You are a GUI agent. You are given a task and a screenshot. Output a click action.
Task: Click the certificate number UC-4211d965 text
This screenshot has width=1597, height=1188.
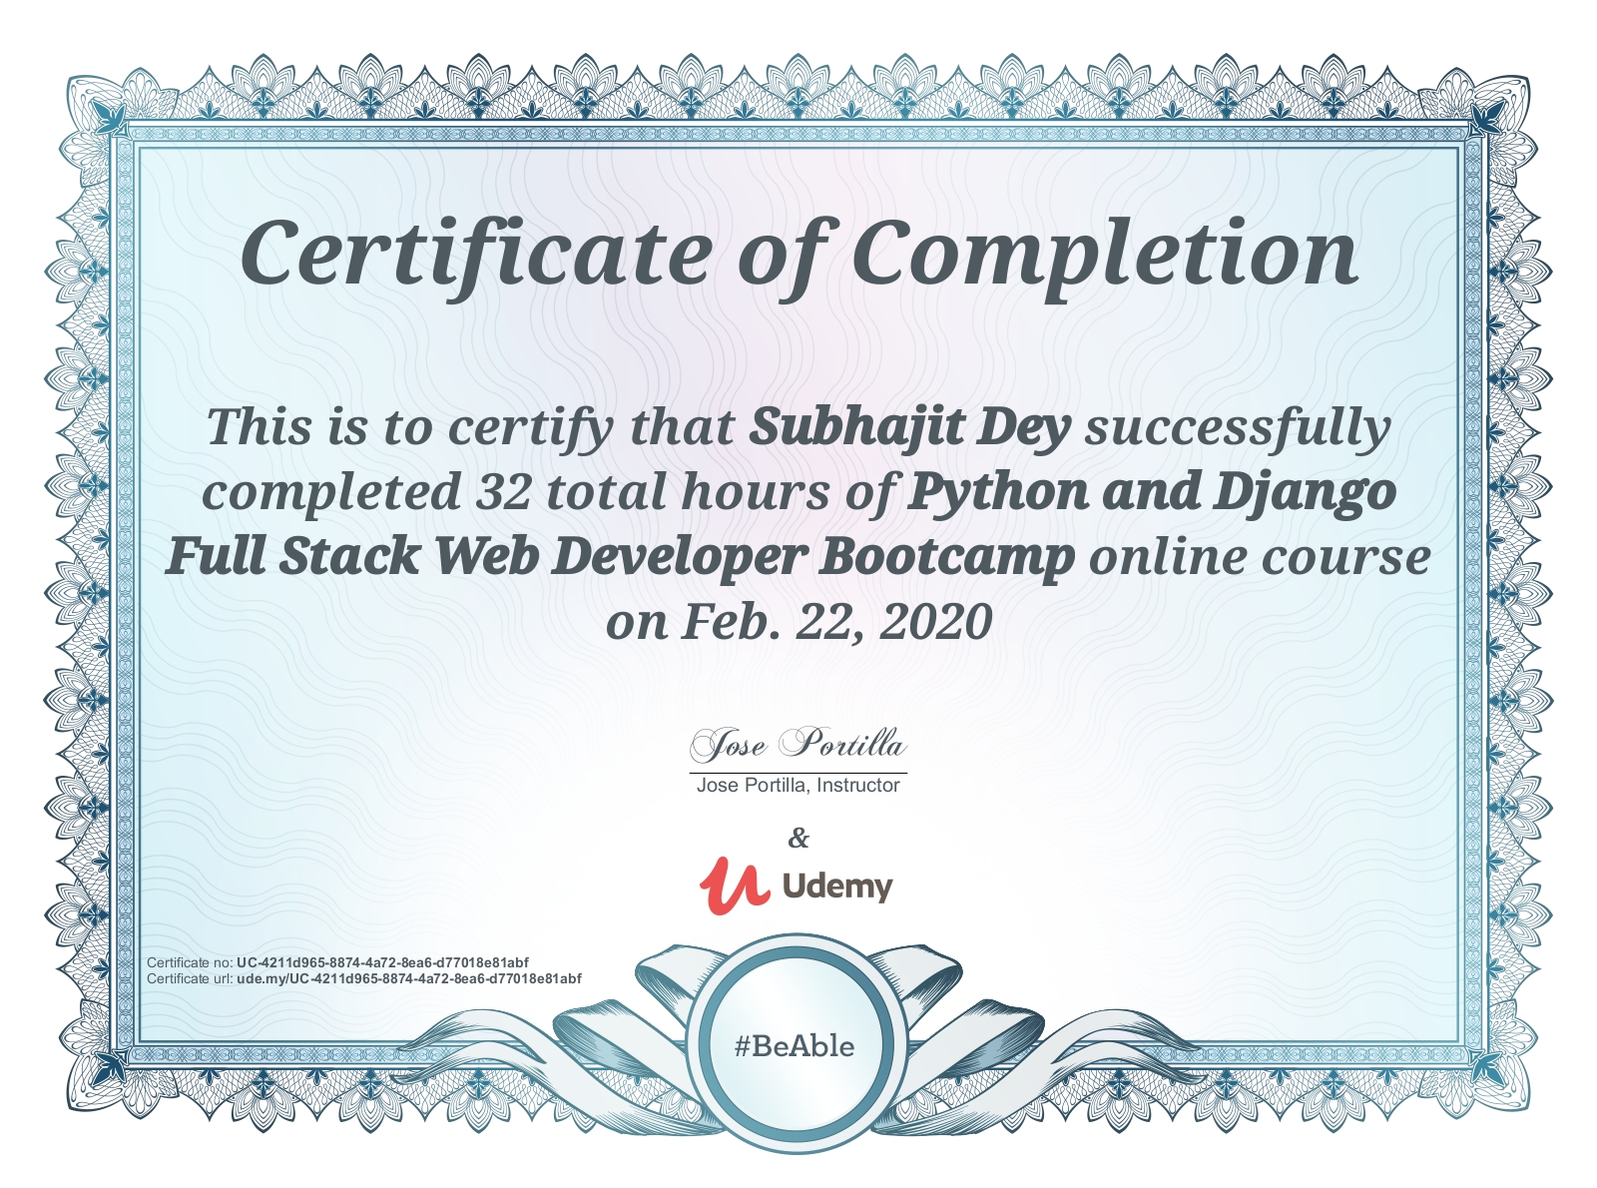pyautogui.click(x=382, y=963)
